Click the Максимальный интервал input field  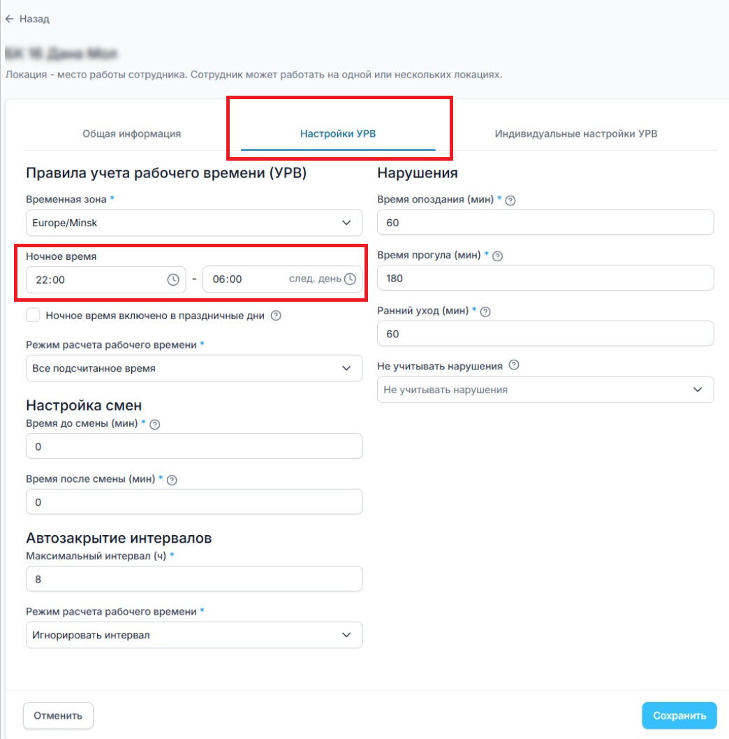193,579
